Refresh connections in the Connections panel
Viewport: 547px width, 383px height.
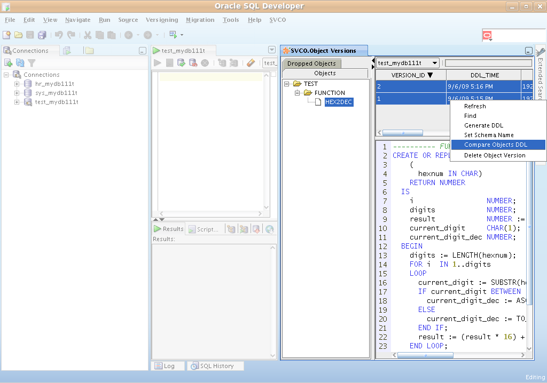click(20, 63)
